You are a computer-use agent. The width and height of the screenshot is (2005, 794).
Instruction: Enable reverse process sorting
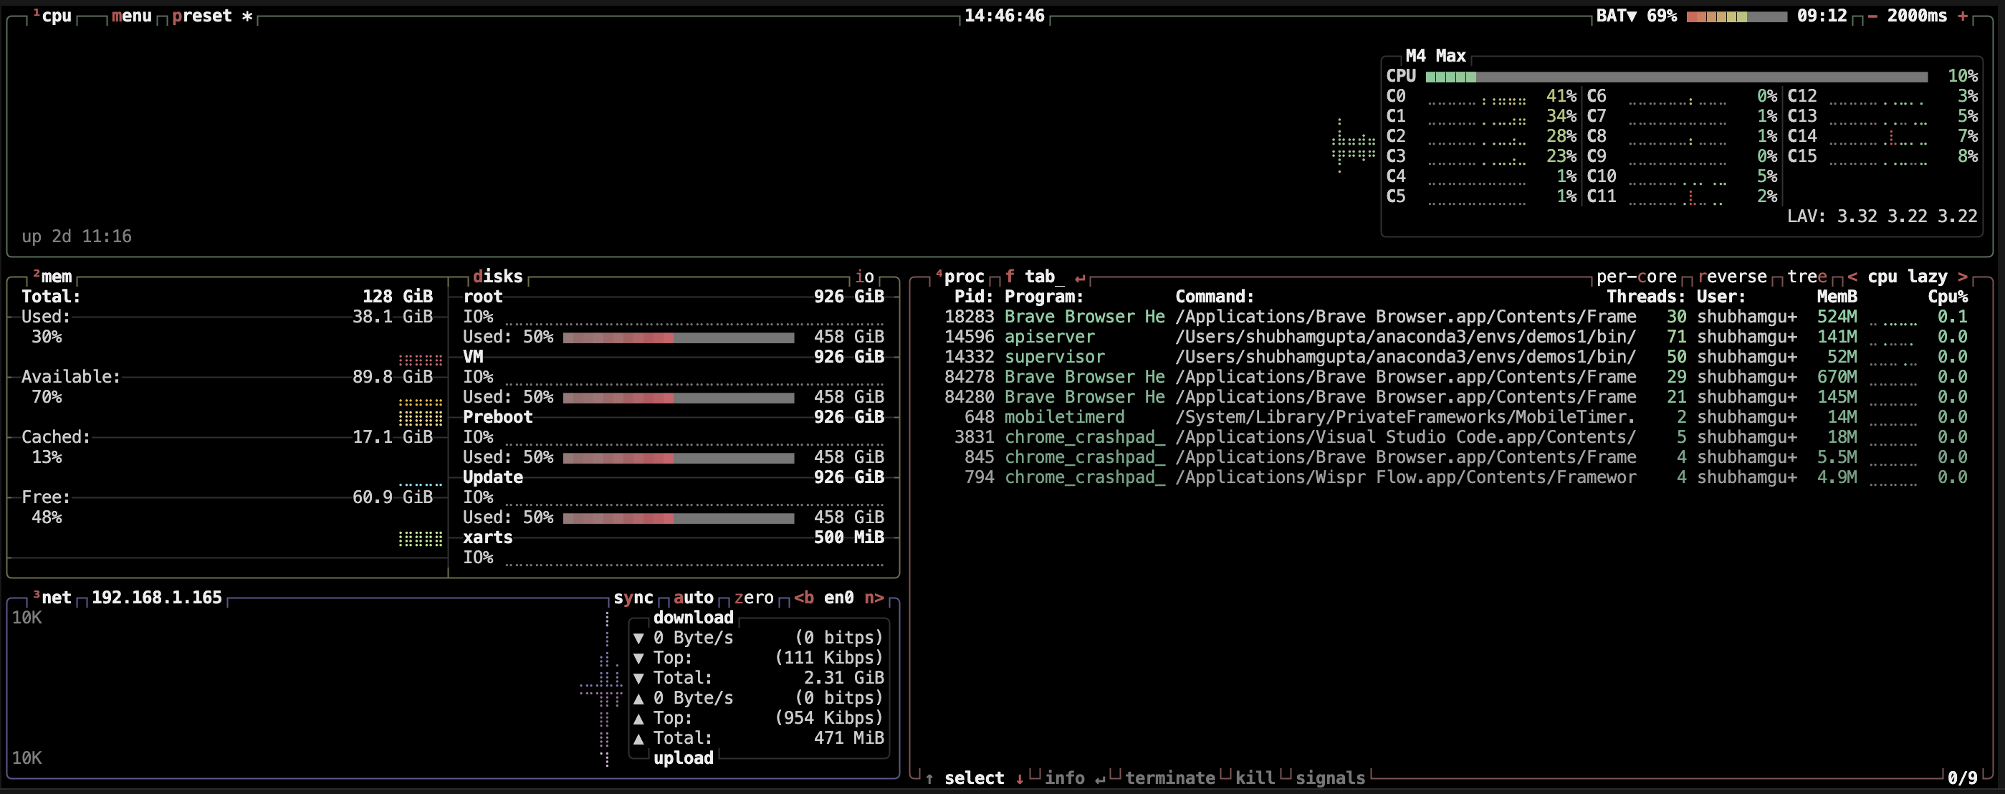(1733, 277)
